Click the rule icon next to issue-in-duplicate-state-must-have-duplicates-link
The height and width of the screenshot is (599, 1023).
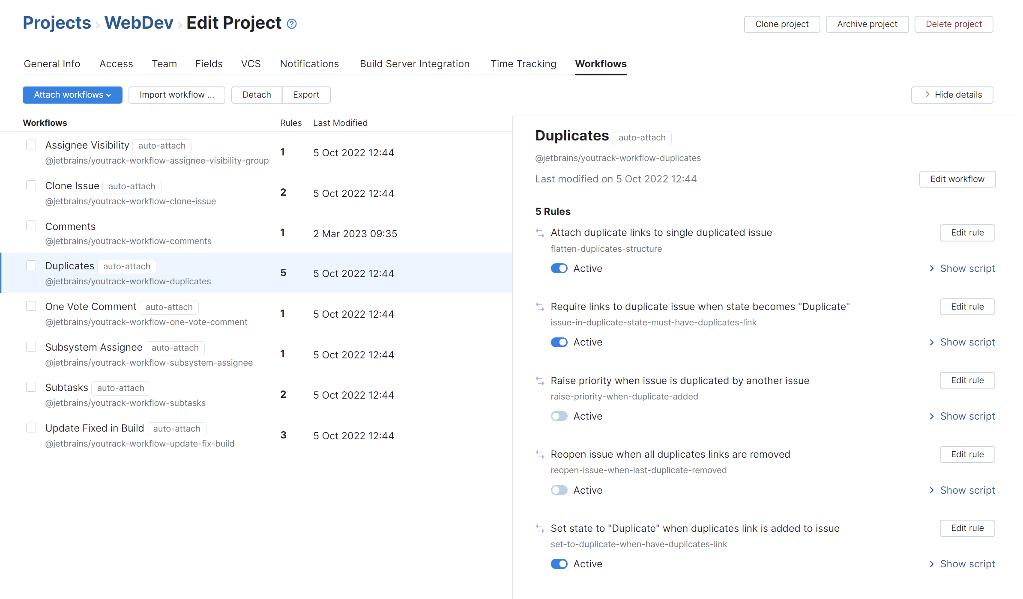point(539,307)
